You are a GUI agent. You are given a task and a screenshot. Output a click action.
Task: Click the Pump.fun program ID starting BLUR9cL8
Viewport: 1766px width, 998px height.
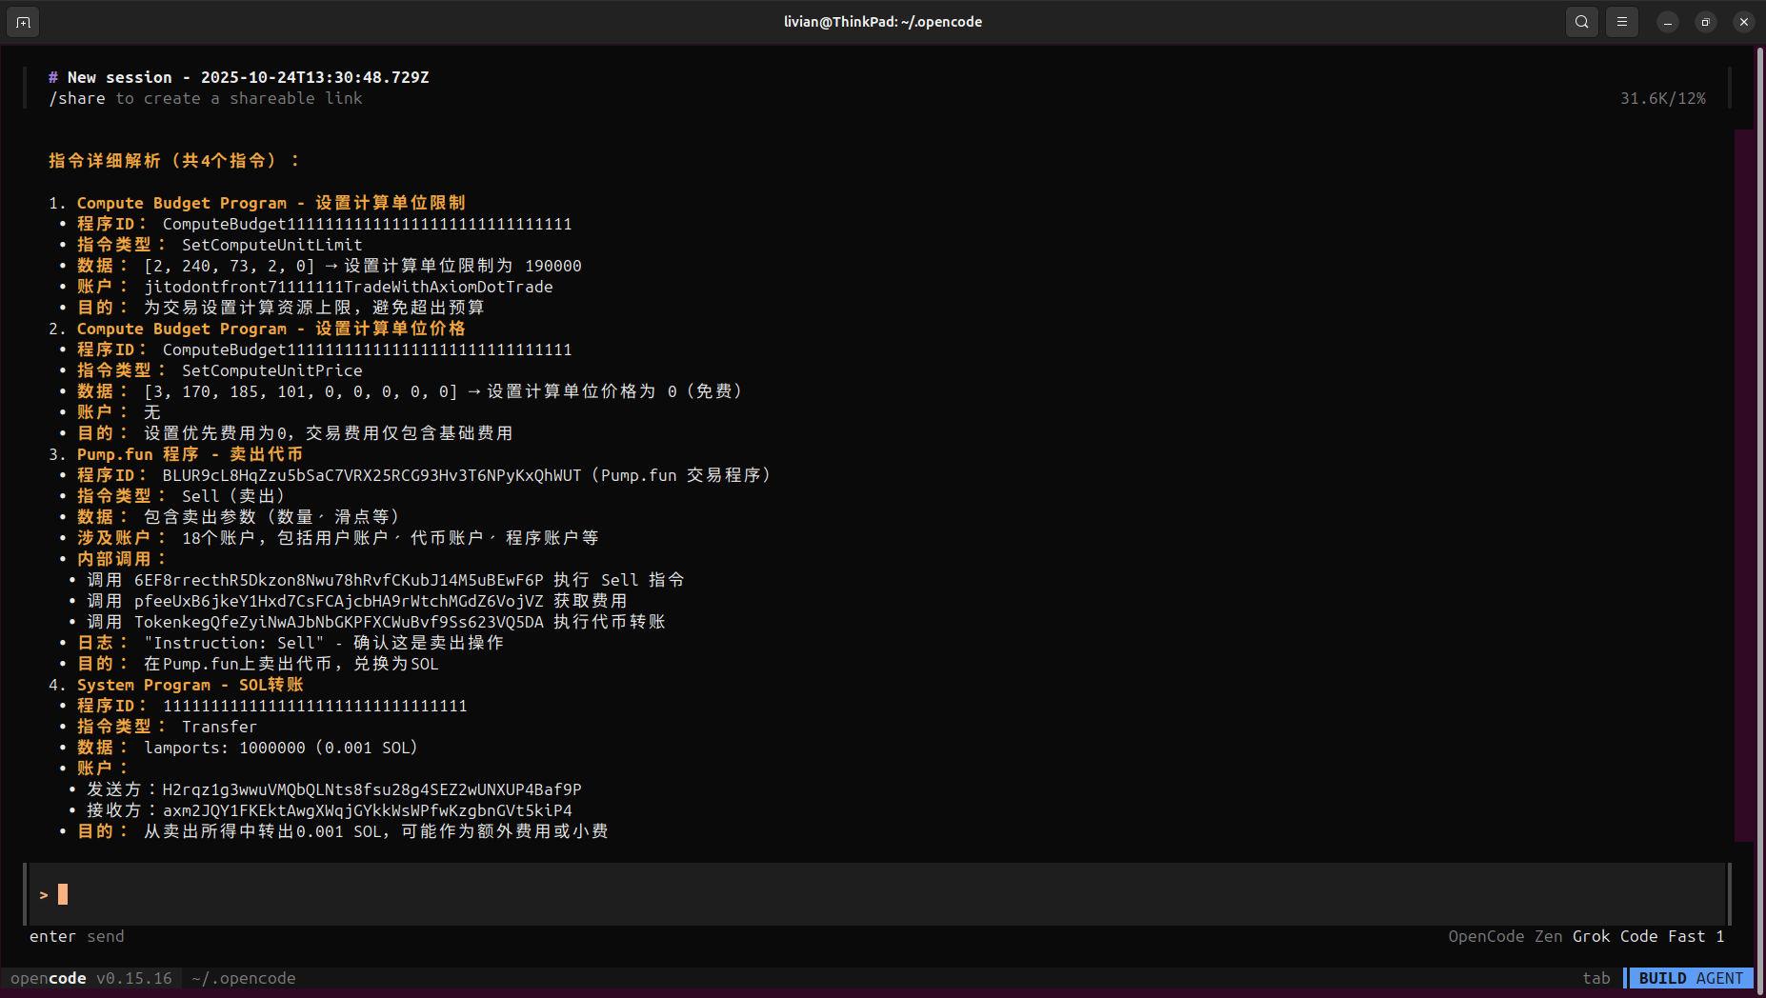click(x=371, y=475)
